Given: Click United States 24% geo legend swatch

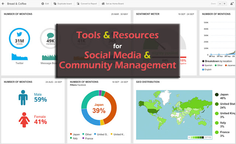Looking at the screenshot, I should coord(217,104).
